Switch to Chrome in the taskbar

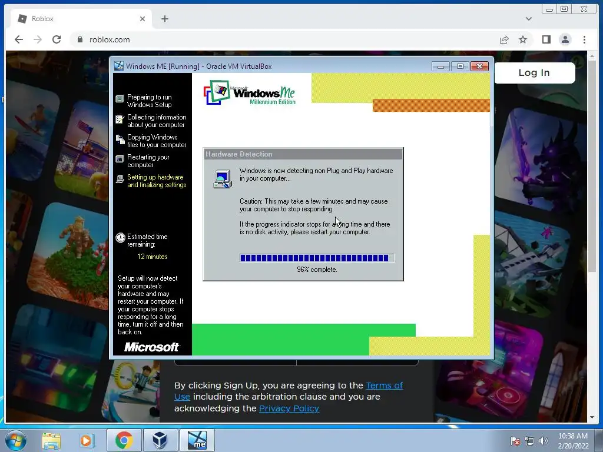click(124, 440)
